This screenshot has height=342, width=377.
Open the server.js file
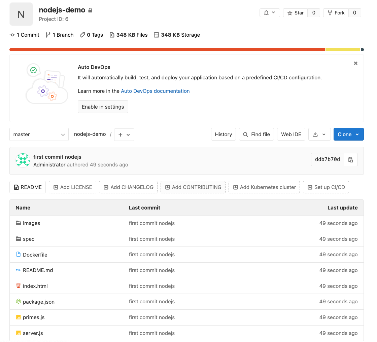point(33,333)
